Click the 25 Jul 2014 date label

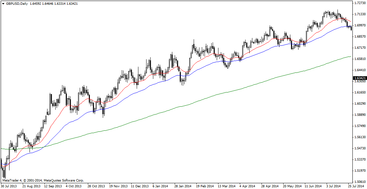356,186
